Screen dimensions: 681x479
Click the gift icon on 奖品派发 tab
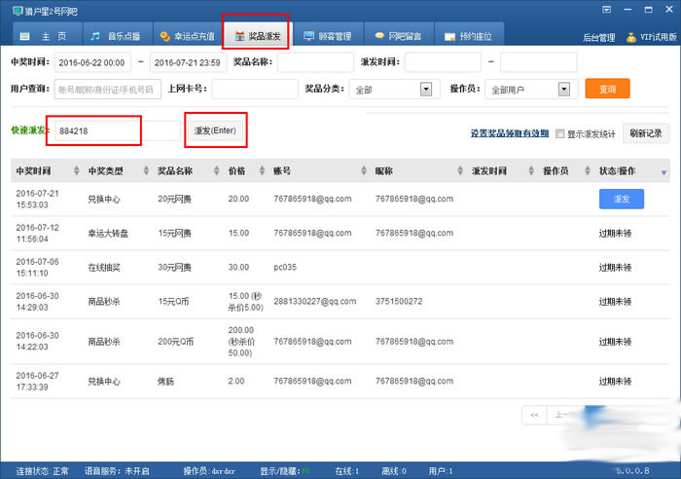[239, 36]
